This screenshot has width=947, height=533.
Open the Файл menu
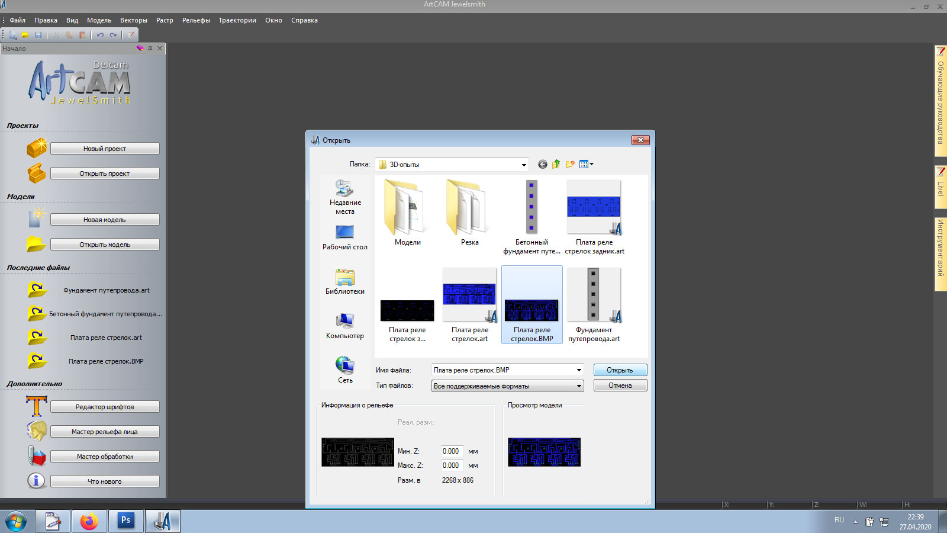tap(18, 20)
